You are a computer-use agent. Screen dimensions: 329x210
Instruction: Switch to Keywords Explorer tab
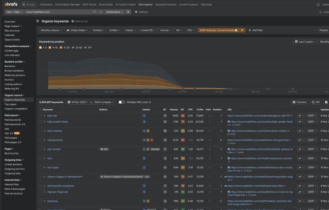(x=166, y=4)
